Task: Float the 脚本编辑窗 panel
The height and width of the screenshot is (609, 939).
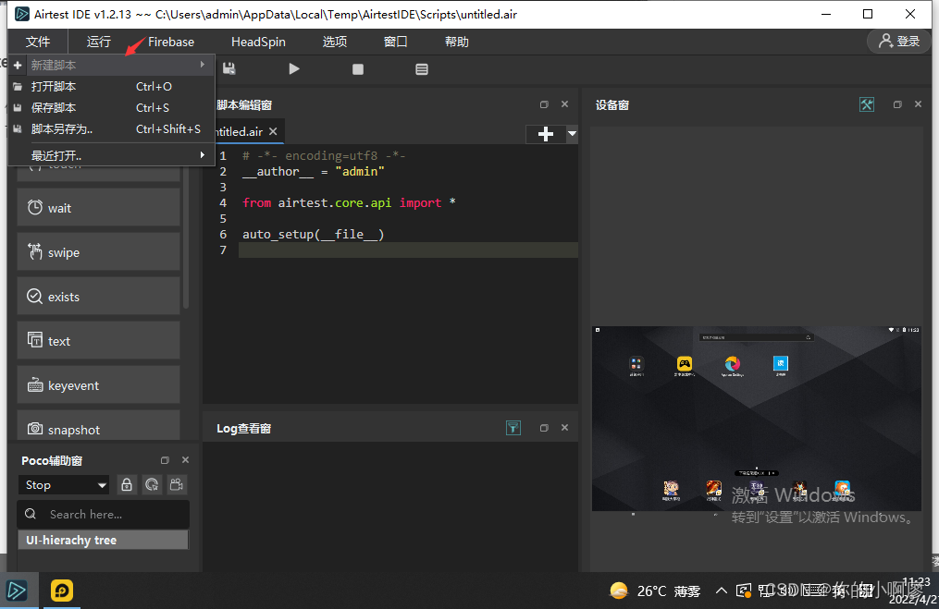Action: pos(544,104)
